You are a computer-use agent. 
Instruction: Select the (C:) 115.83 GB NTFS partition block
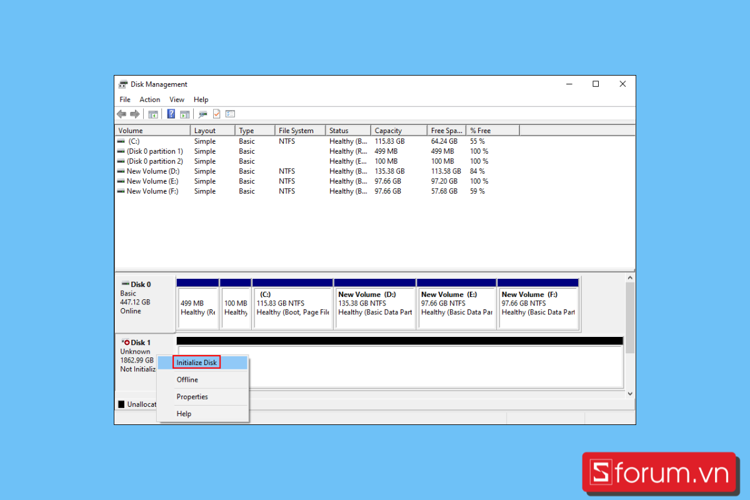point(292,304)
